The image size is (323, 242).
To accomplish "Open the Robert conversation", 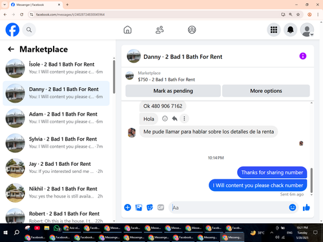I will [x=56, y=216].
